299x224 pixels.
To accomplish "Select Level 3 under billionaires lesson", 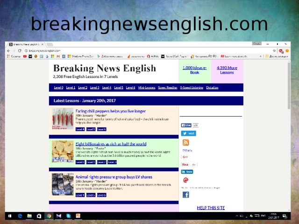I will [112, 162].
